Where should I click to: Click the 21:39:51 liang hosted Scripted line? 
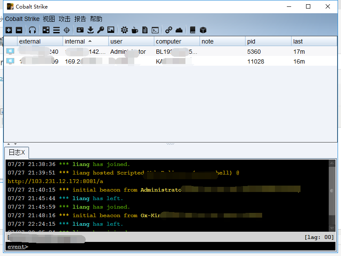123,173
